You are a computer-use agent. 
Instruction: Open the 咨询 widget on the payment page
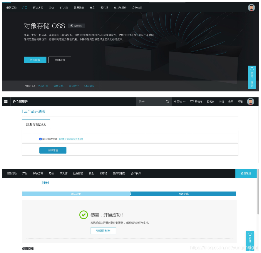250,241
